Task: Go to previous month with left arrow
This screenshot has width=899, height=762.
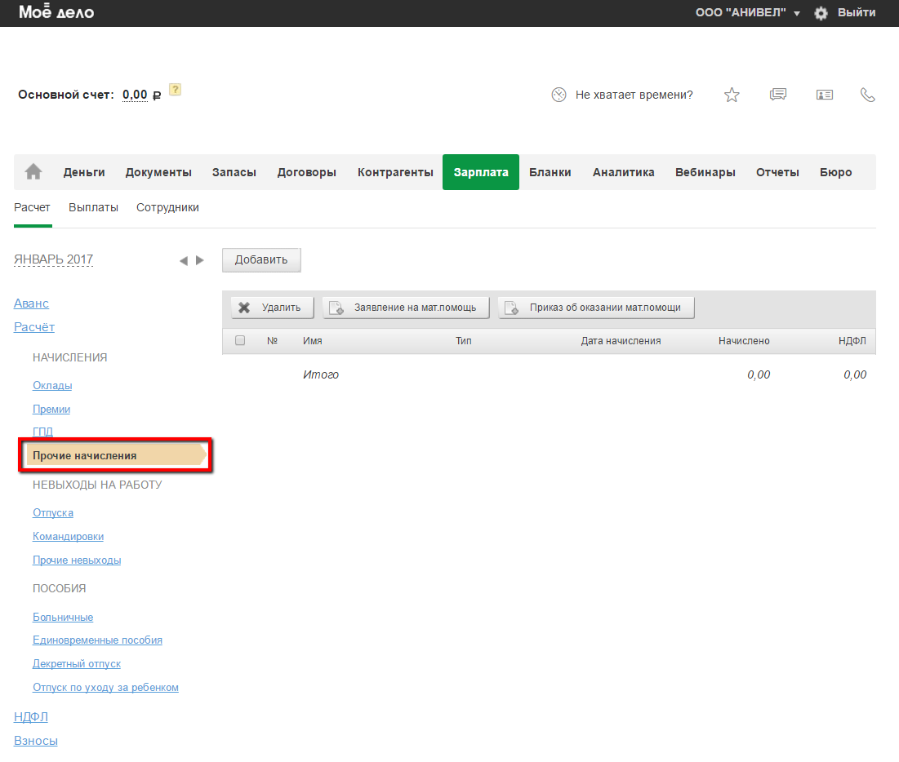Action: pos(184,260)
